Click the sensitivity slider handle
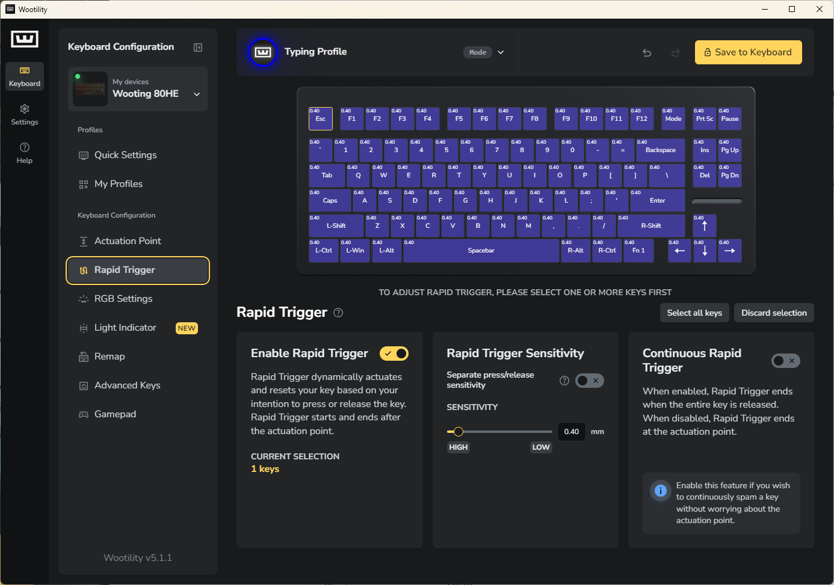834x585 pixels. coord(459,432)
